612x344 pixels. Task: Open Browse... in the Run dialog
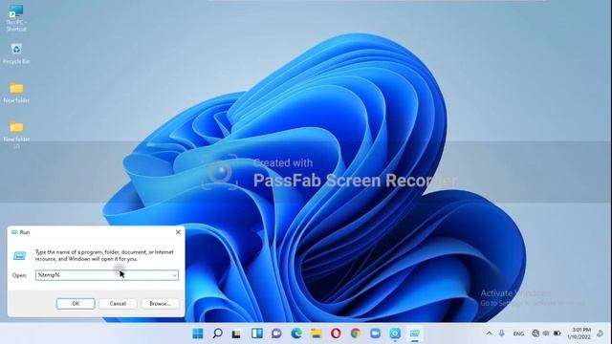click(x=160, y=304)
